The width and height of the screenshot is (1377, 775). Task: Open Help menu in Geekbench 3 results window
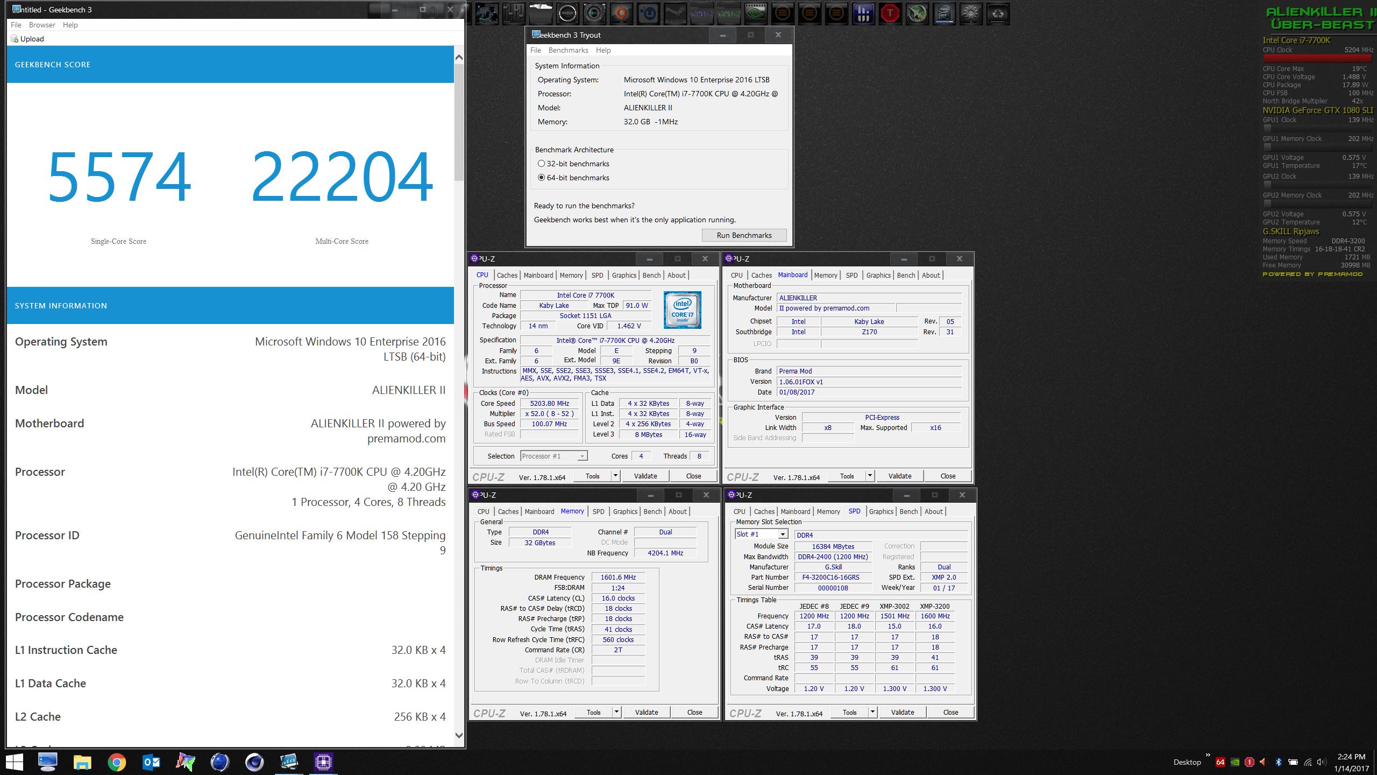tap(70, 25)
